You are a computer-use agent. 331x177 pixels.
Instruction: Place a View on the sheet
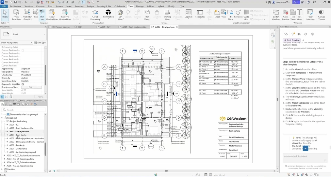tap(223, 14)
